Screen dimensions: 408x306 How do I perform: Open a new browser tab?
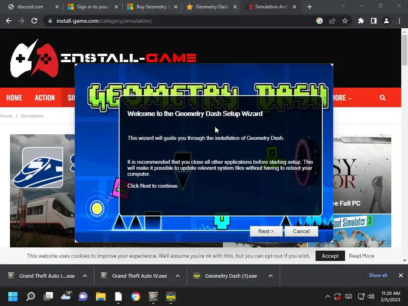(x=309, y=7)
